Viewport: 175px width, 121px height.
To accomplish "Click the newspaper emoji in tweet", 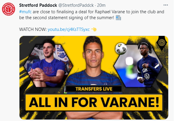I will click(118, 18).
